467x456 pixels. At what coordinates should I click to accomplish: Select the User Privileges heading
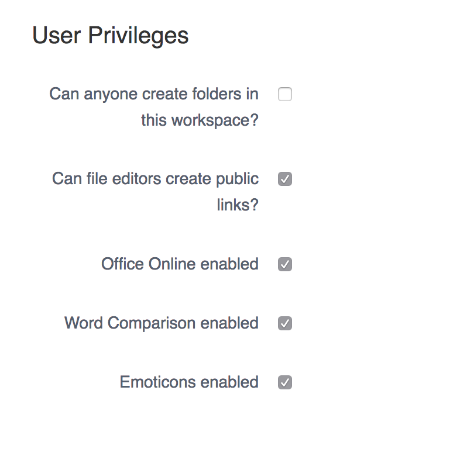point(110,36)
